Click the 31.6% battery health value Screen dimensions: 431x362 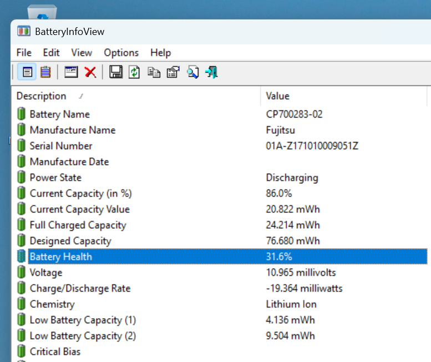[278, 257]
